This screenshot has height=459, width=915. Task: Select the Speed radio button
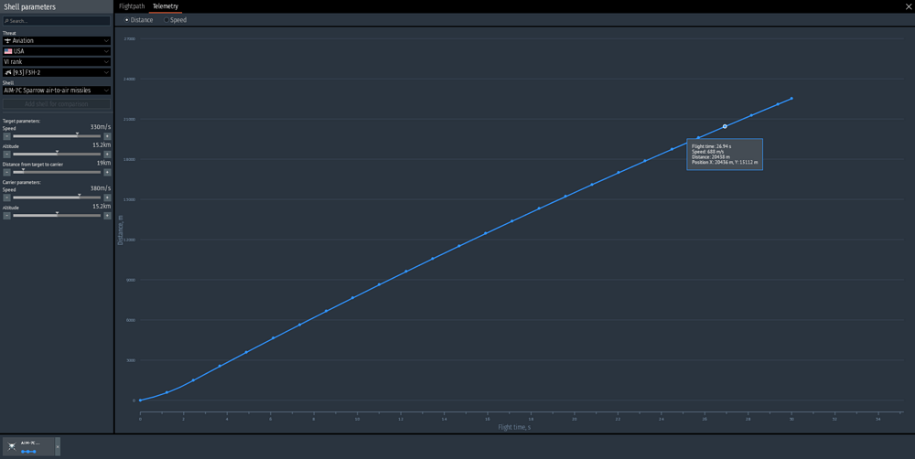167,20
